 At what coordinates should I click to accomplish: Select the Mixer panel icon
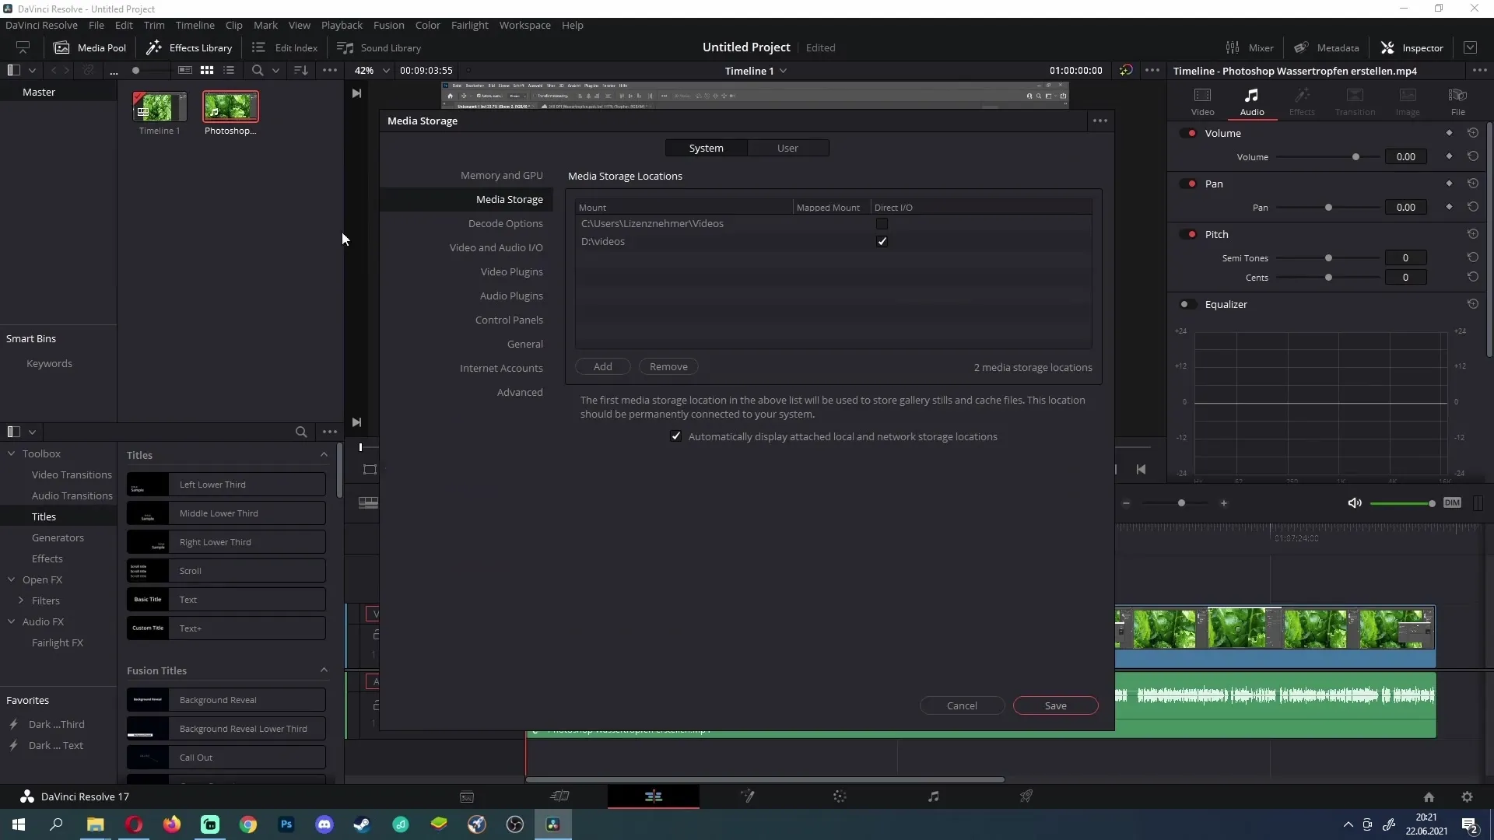[1233, 47]
